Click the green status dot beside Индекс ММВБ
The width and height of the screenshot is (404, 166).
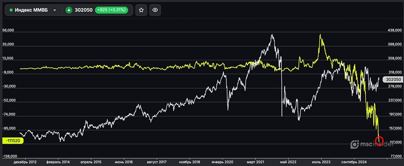pos(11,10)
